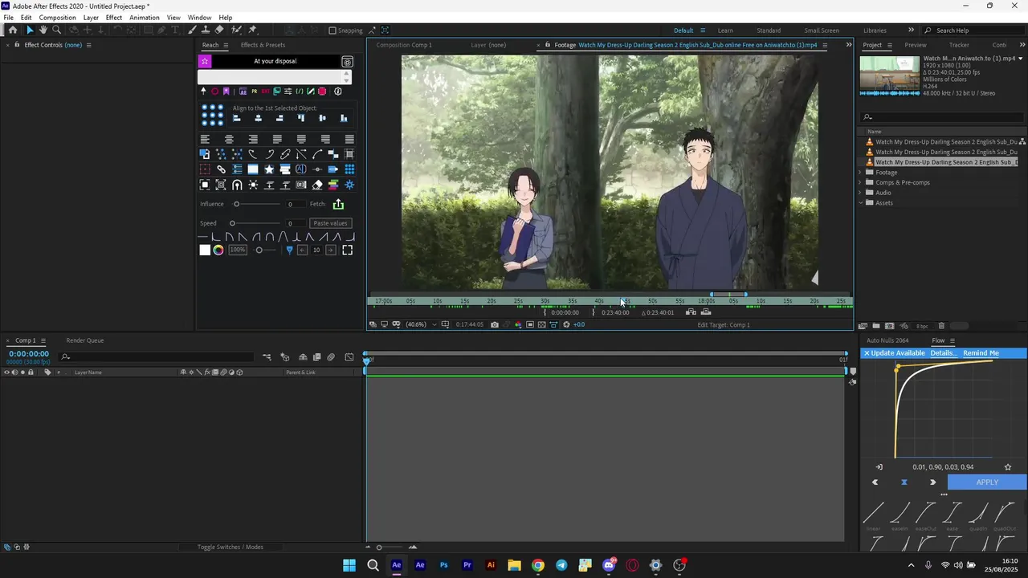Viewport: 1028px width, 578px height.
Task: Select the Zoom tool in toolbar
Action: coord(57,30)
